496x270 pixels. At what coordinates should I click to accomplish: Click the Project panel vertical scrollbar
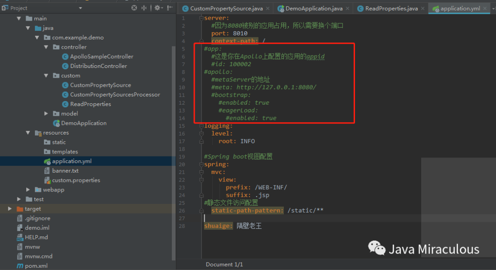click(173, 153)
